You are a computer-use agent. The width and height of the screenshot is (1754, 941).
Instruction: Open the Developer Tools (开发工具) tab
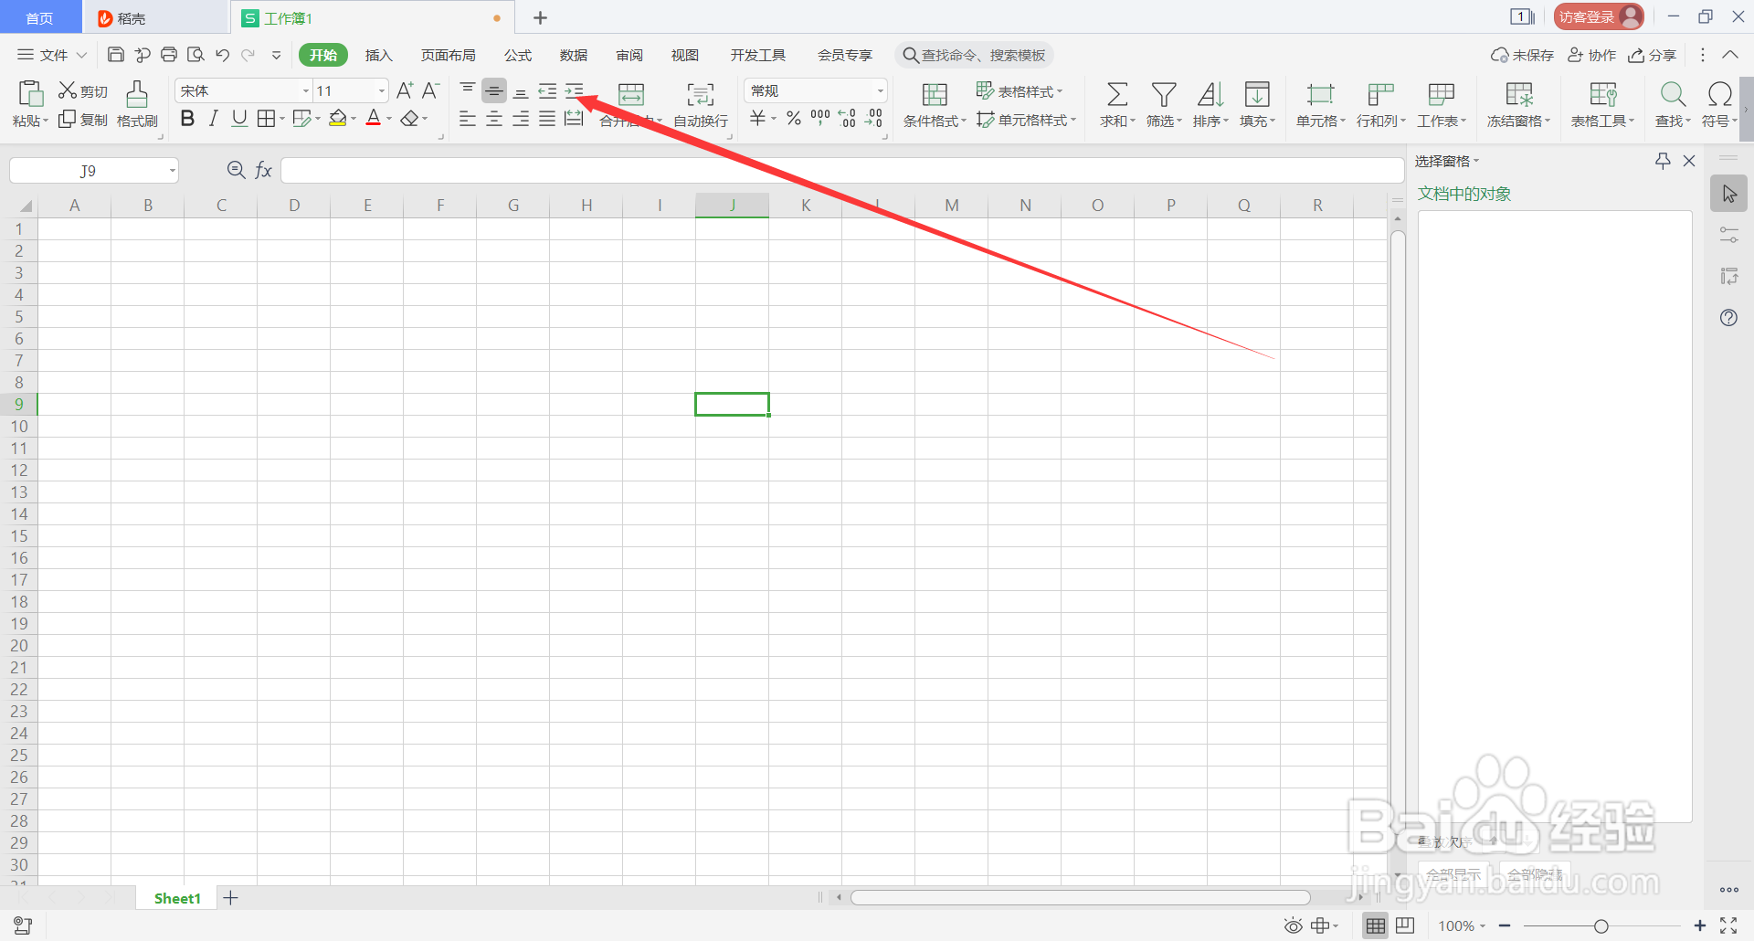[x=758, y=56]
